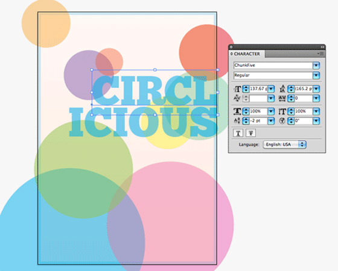Image resolution: width=338 pixels, height=271 pixels.
Task: Click the Regular font style field
Action: click(x=273, y=75)
